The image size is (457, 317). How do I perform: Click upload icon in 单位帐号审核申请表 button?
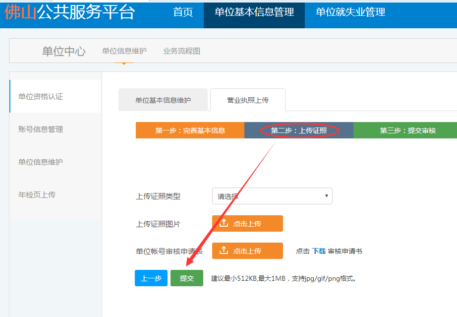(224, 250)
